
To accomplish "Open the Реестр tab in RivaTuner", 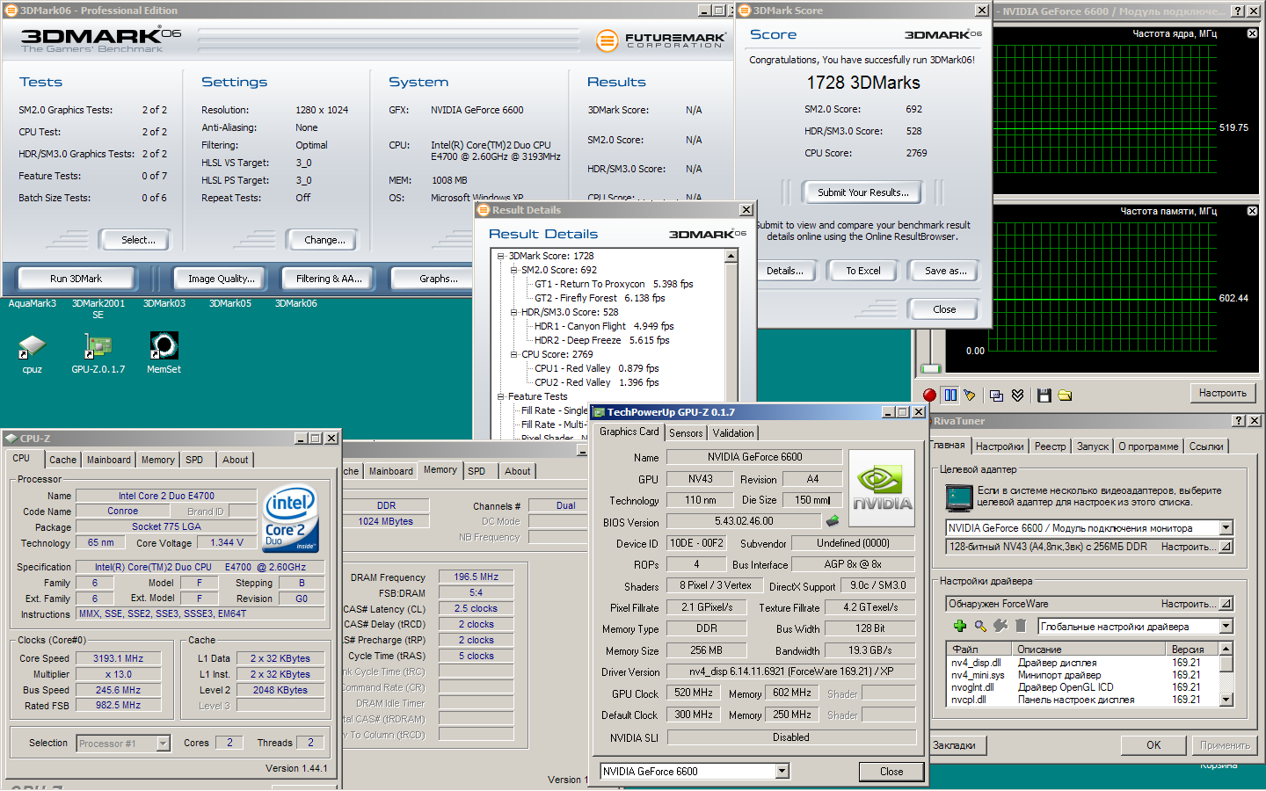I will click(1050, 446).
